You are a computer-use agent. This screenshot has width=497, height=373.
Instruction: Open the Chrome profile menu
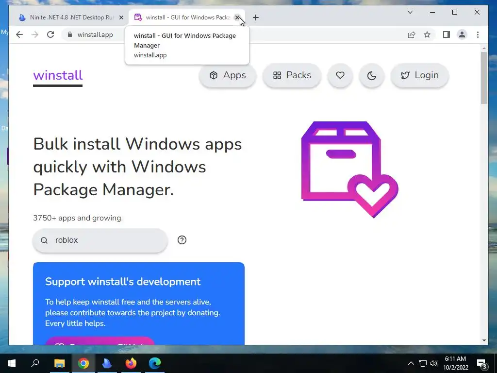[462, 34]
